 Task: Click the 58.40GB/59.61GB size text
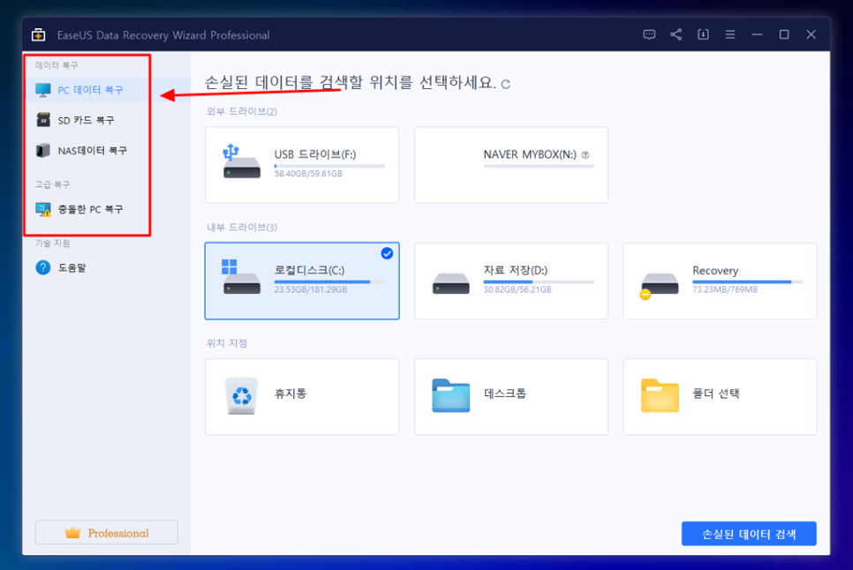point(308,174)
